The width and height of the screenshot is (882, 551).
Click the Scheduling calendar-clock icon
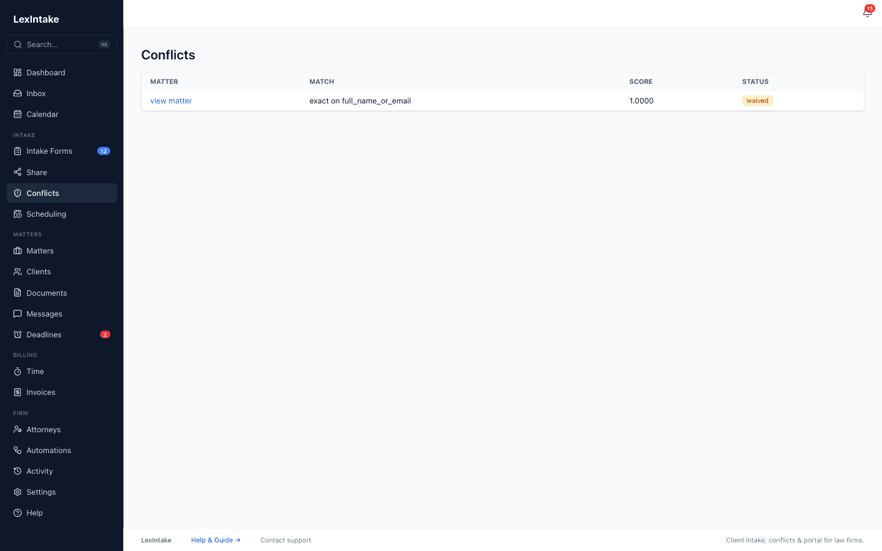pyautogui.click(x=18, y=214)
